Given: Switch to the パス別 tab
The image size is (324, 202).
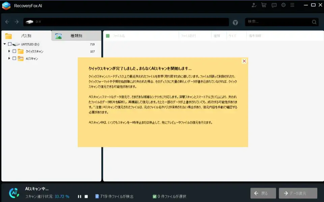Looking at the screenshot, I should click(26, 36).
